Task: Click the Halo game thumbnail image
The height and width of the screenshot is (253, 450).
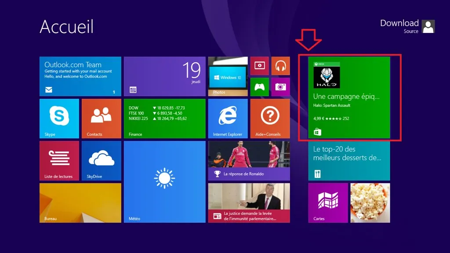Action: click(x=327, y=75)
